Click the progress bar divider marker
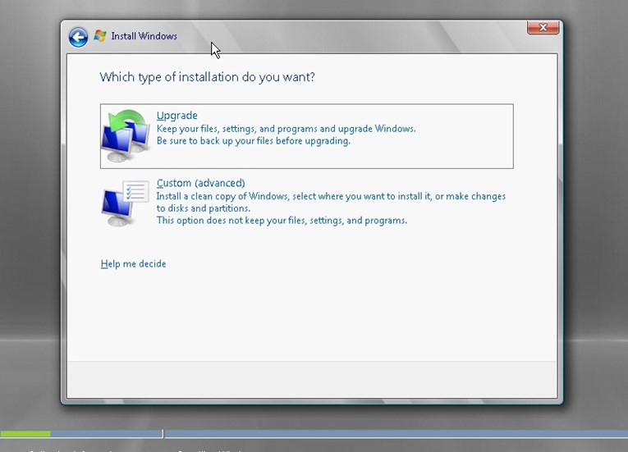The width and height of the screenshot is (628, 452). click(x=163, y=433)
